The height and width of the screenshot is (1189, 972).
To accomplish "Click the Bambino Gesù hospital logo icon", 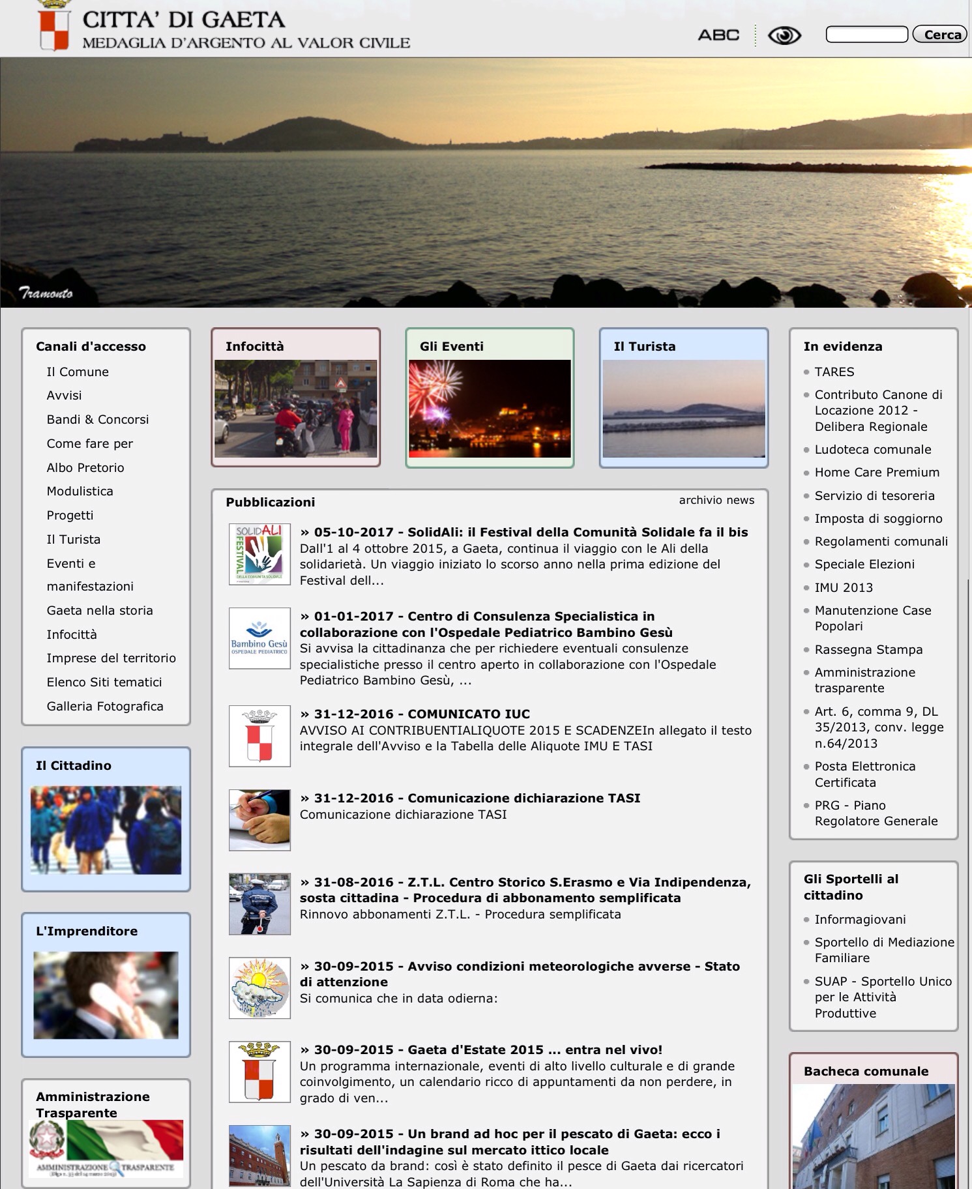I will (259, 638).
